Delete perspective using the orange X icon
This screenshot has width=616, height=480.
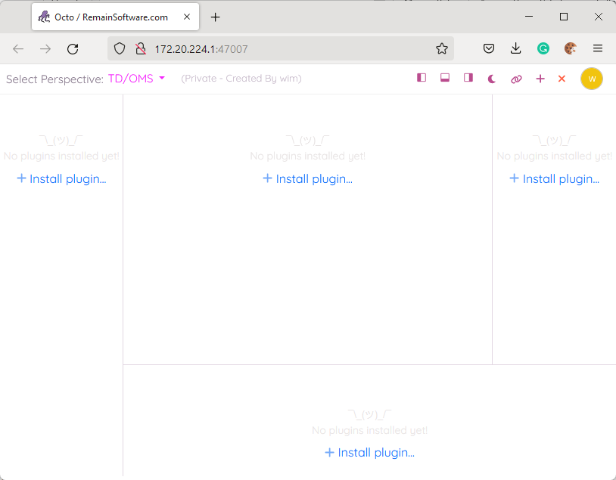562,79
